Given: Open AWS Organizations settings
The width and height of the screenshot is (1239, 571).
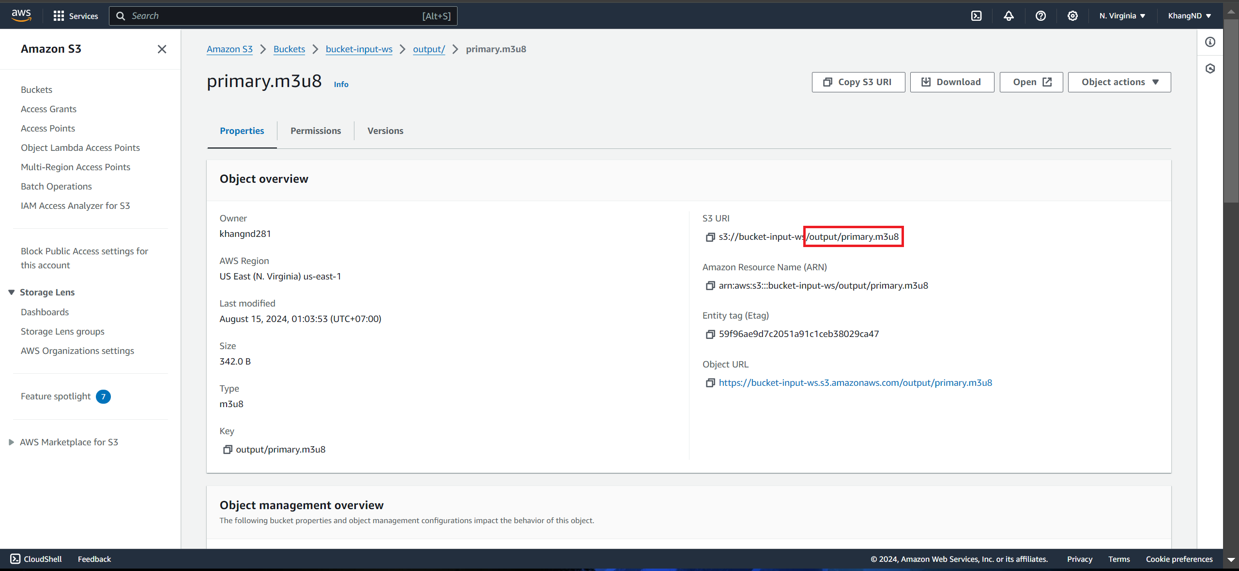Looking at the screenshot, I should coord(77,351).
